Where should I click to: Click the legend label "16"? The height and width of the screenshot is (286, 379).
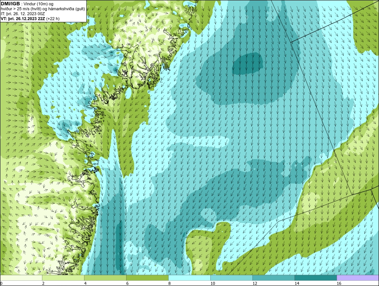(x=339, y=283)
